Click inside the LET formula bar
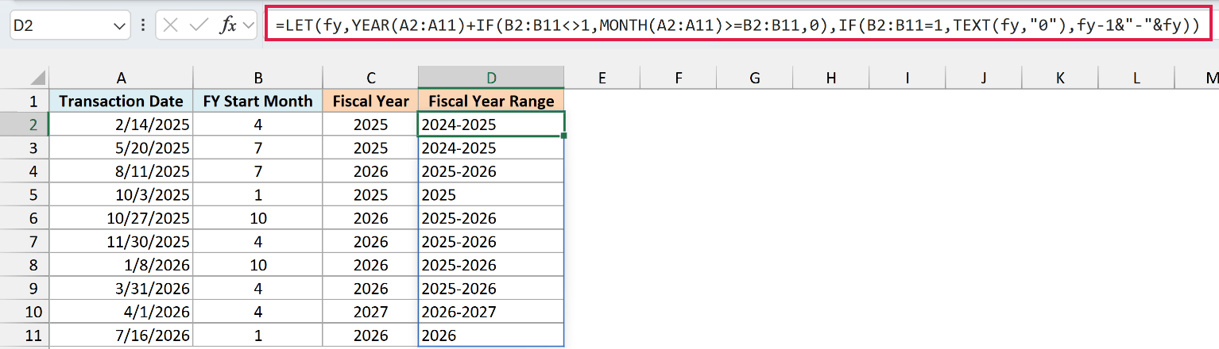 [739, 25]
